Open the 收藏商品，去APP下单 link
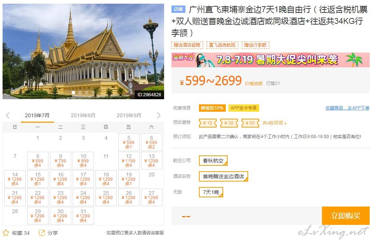This screenshot has width=373, height=244. (347, 108)
